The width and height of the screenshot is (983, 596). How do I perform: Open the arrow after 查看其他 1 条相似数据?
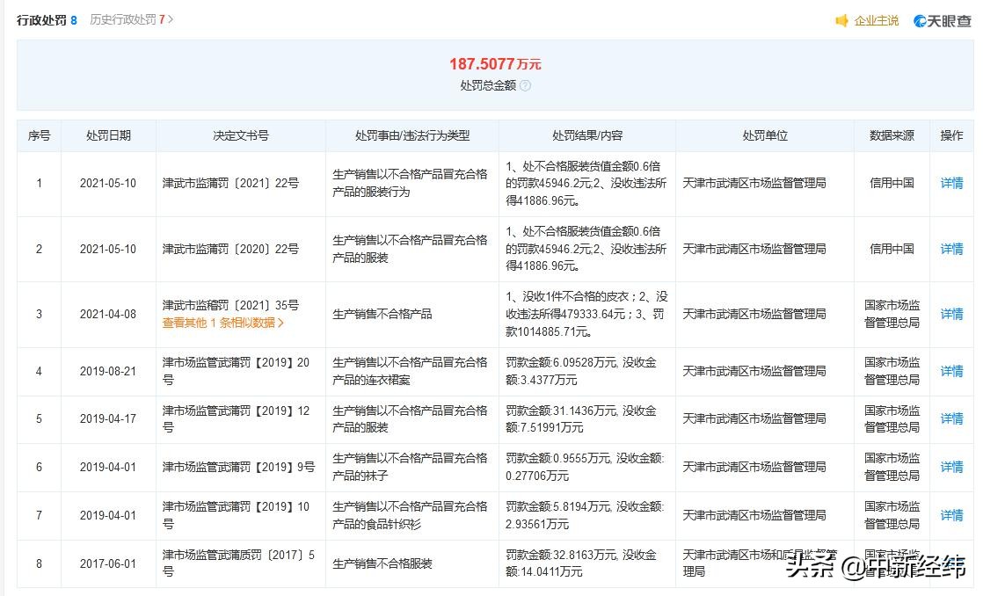click(281, 323)
